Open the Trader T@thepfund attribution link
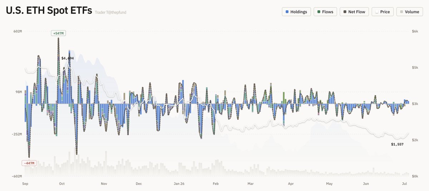This screenshot has width=429, height=191. [x=110, y=13]
